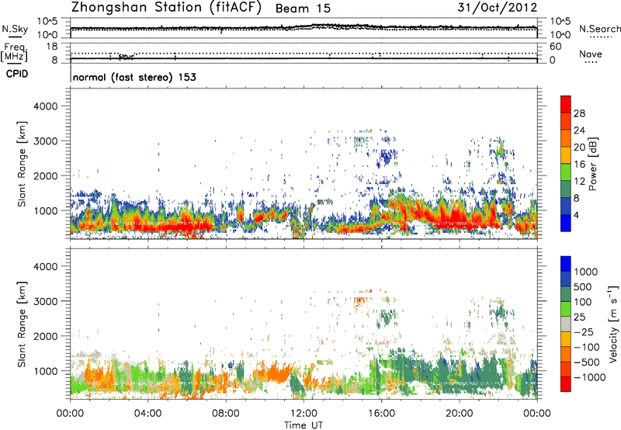Pick the yellow power segment between 16 and 20
The width and height of the screenshot is (621, 430).
pos(566,156)
